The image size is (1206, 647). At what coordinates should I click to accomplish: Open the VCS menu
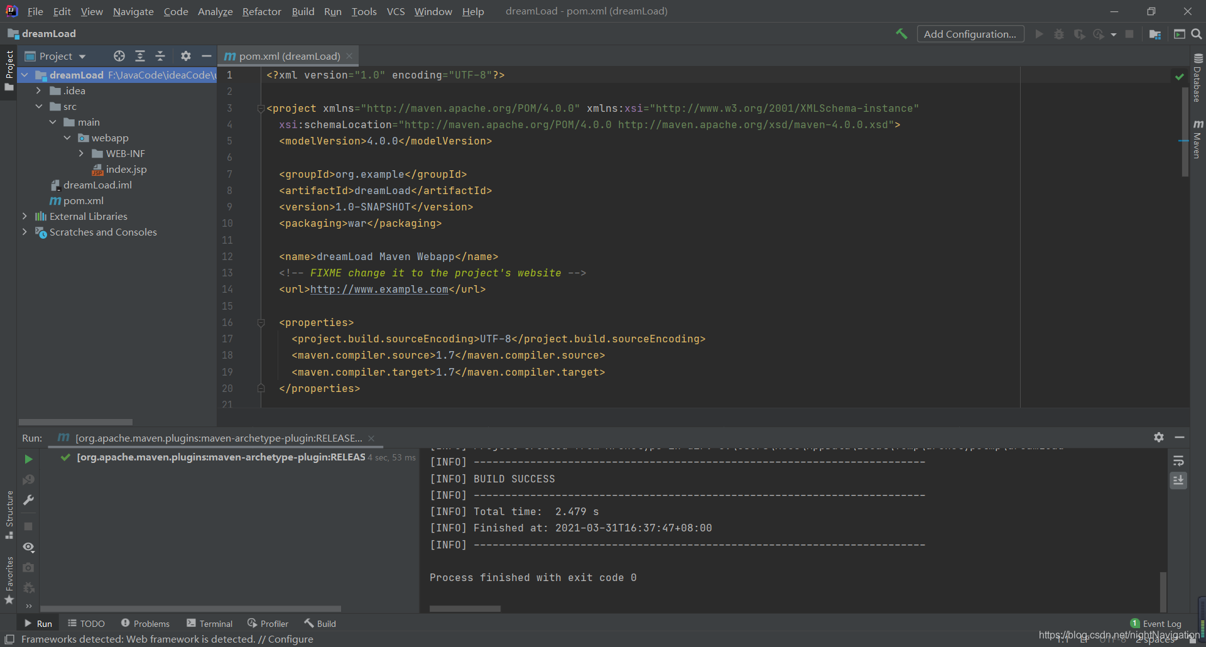396,11
